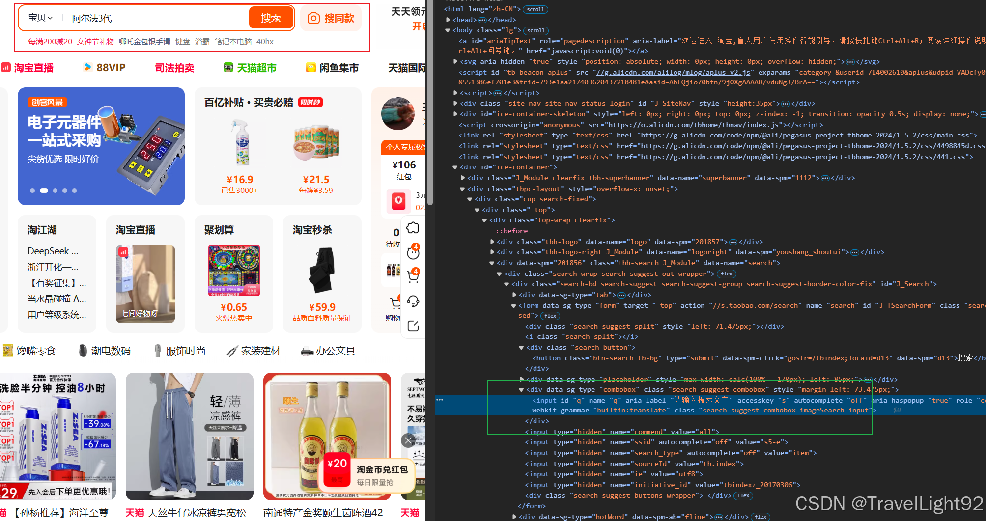
Task: Open the 司法拍卖 navigation item
Action: point(174,68)
